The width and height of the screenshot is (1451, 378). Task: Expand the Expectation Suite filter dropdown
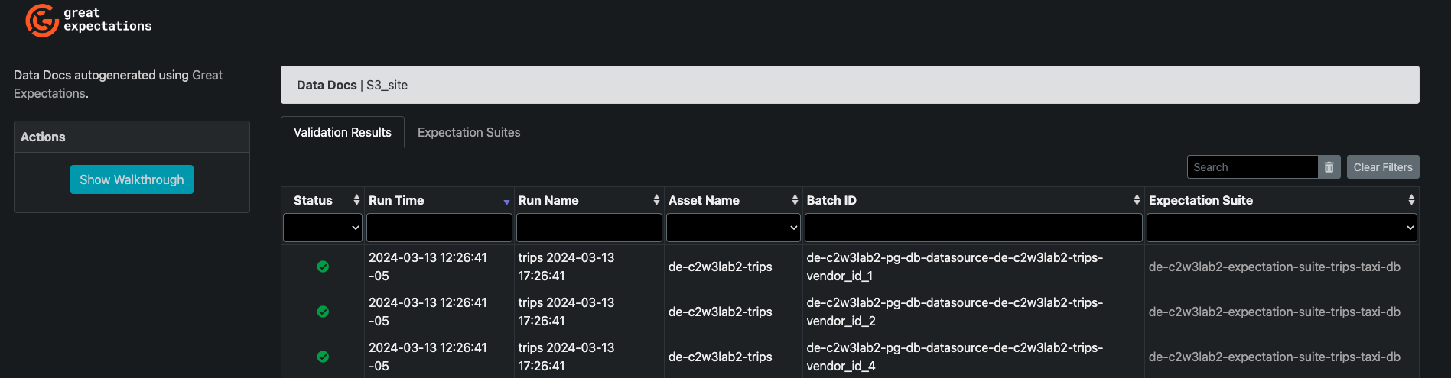(1281, 228)
